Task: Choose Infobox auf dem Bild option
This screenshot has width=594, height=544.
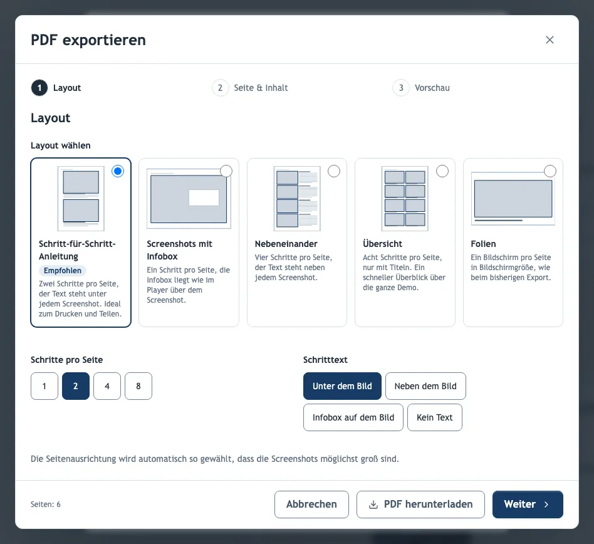Action: (353, 417)
